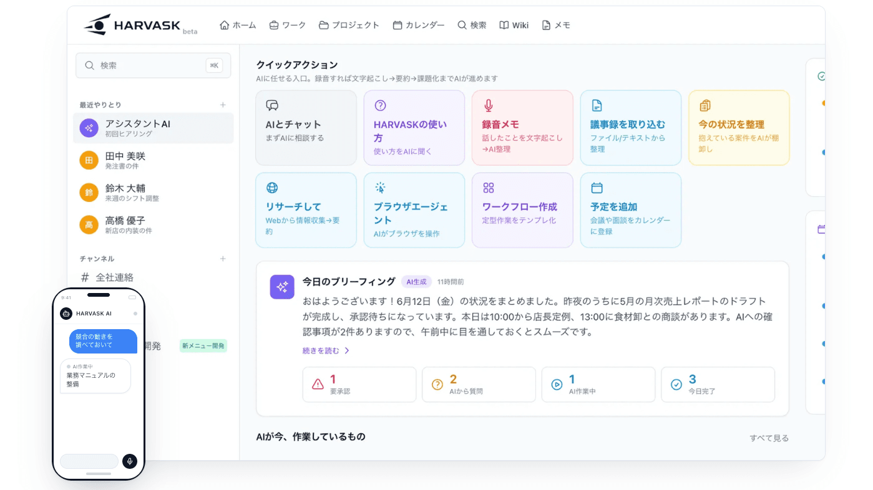Click the すべて見る link
873x490 pixels.
point(769,438)
